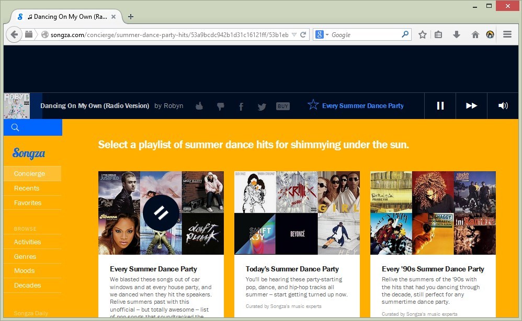Give the song a thumbs up
Screen dimensions: 522x321
pos(199,106)
